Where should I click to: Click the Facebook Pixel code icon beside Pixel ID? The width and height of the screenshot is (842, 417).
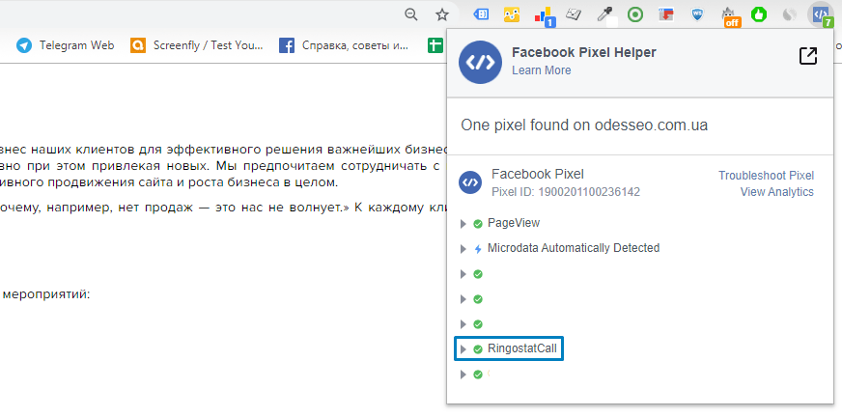tap(470, 182)
